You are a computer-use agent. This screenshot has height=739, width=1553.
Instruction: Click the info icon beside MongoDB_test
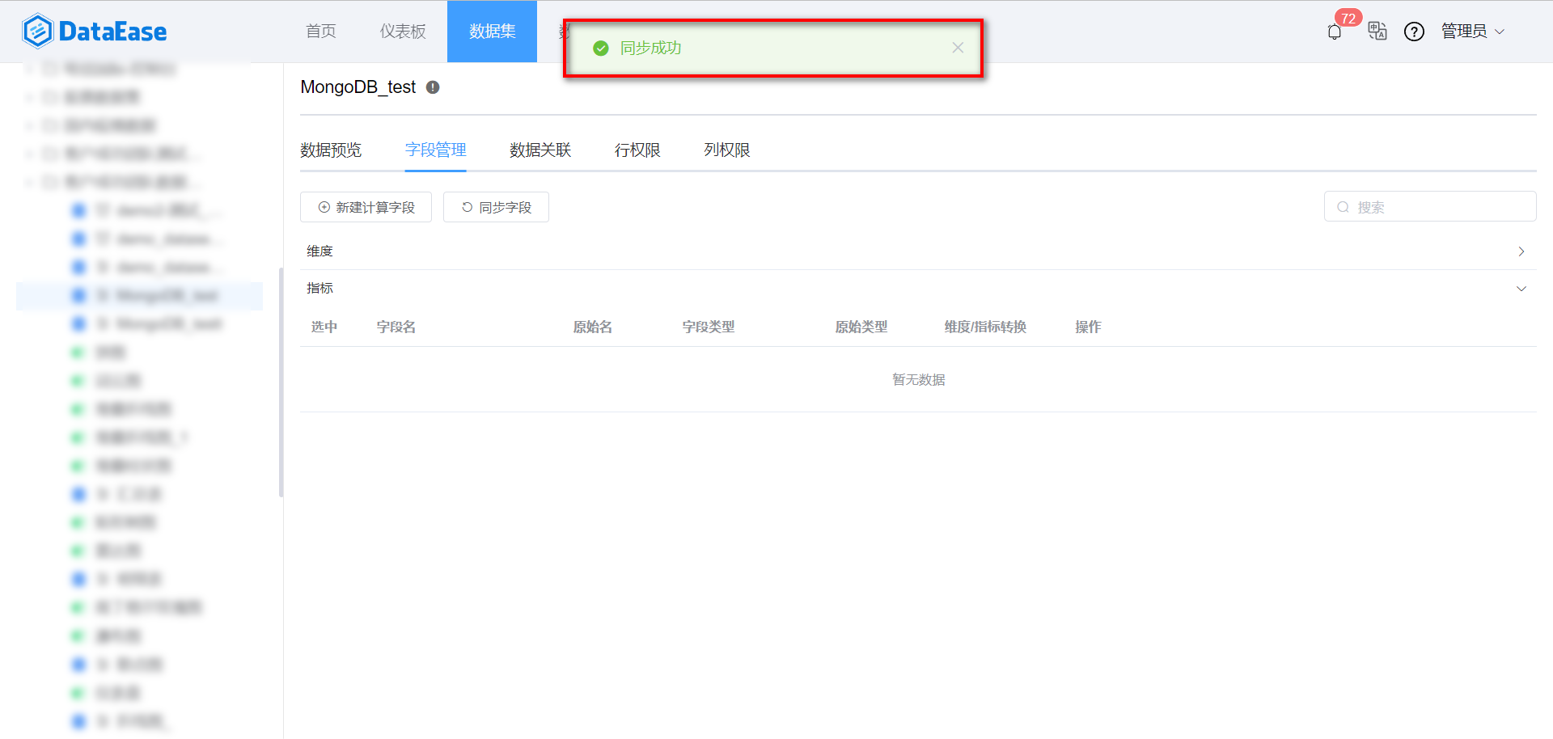point(433,87)
